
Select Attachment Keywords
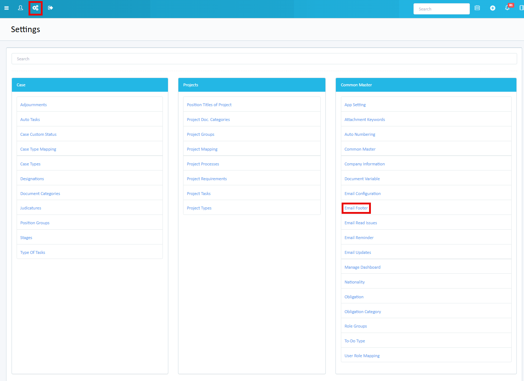pyautogui.click(x=365, y=120)
